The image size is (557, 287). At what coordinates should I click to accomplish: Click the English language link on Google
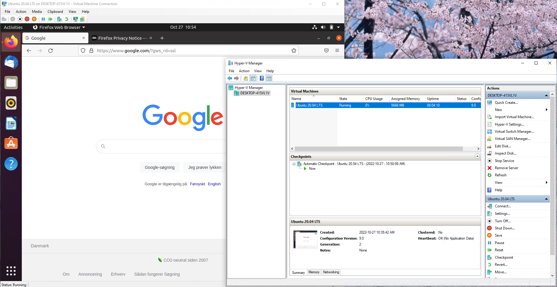214,184
